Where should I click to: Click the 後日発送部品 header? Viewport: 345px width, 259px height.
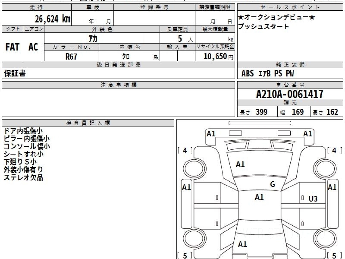118,65
